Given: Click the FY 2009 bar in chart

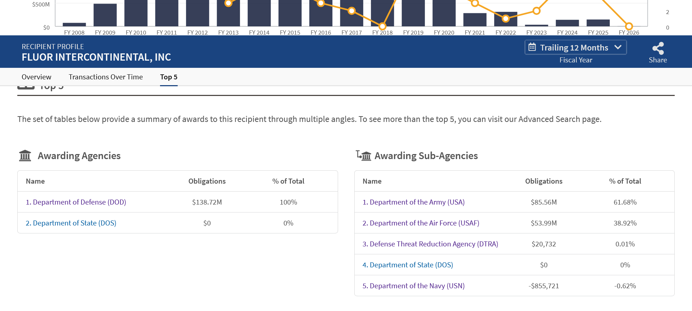Looking at the screenshot, I should [105, 15].
